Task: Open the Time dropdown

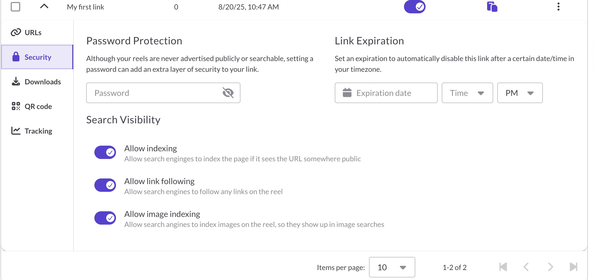Action: [467, 93]
